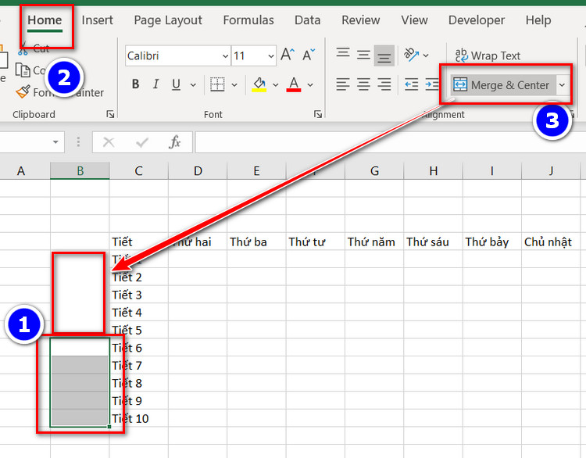
Task: Select the 'Thứ tư' cell
Action: [x=316, y=242]
